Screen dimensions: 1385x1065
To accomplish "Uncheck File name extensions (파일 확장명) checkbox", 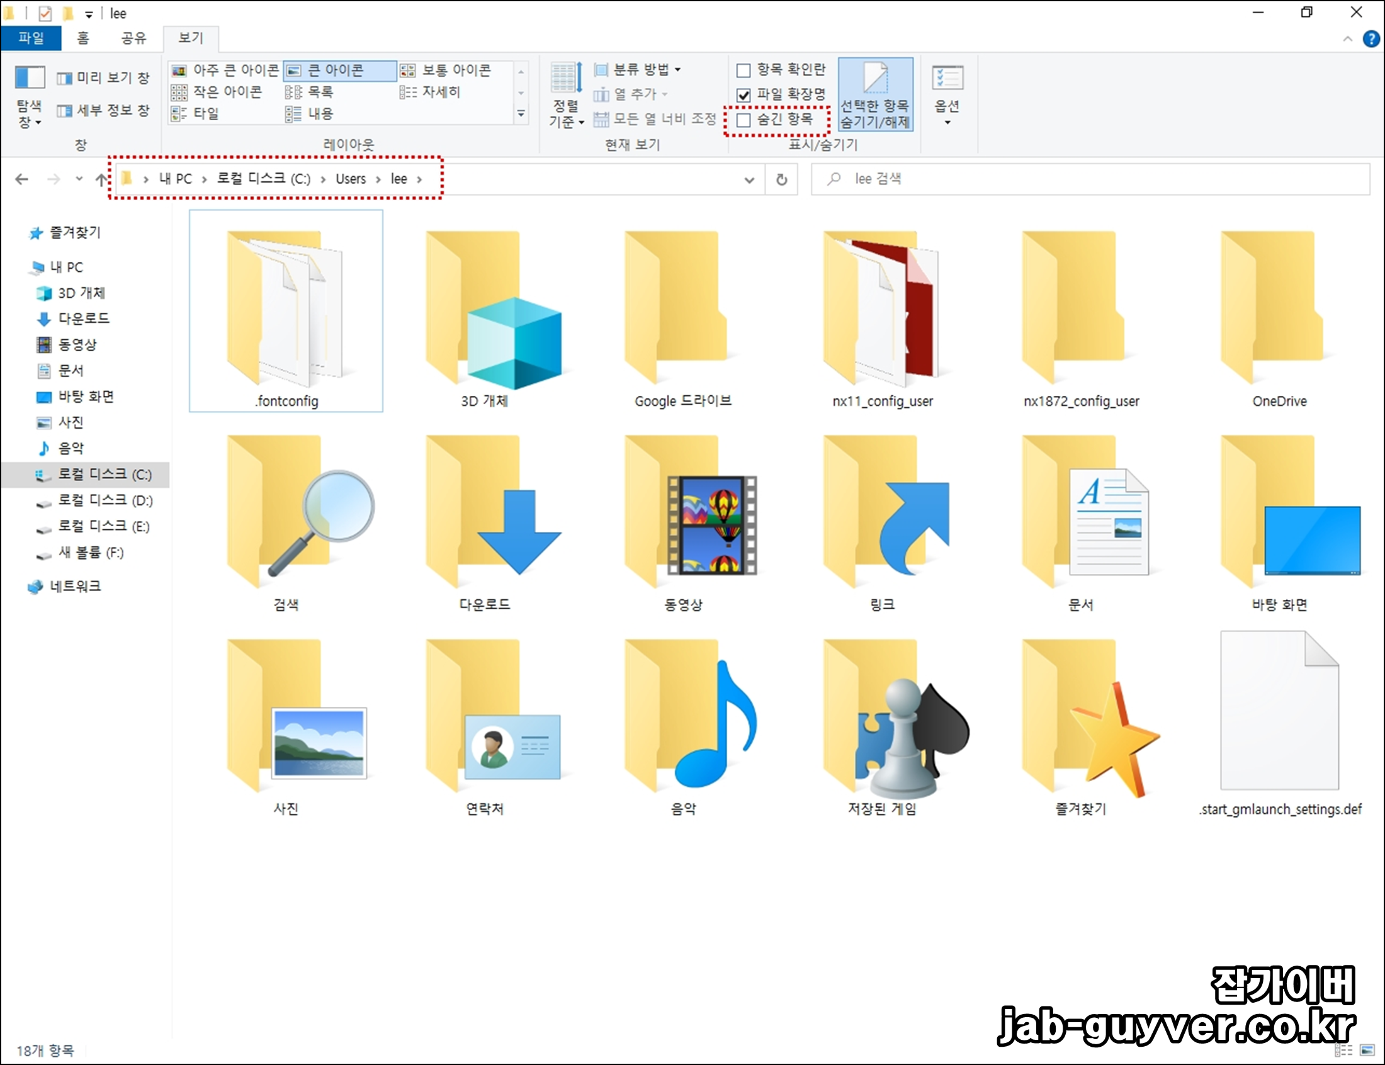I will [744, 95].
